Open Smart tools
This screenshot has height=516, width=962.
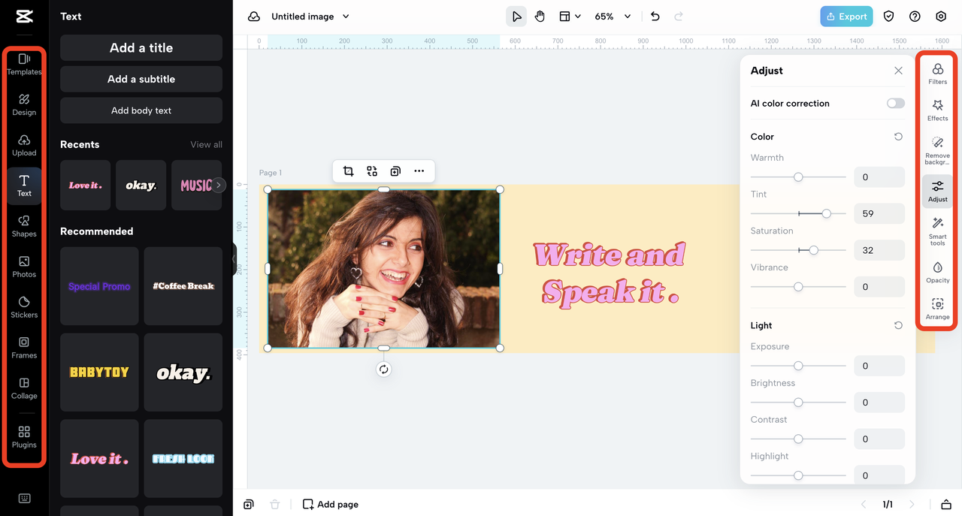pos(937,231)
